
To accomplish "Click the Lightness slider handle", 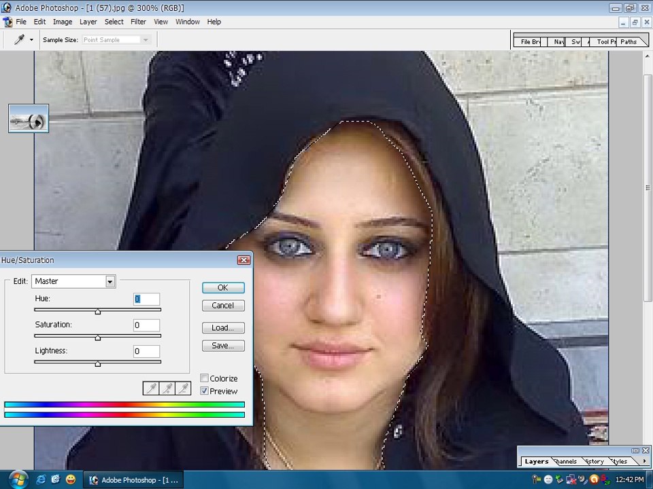I will click(x=97, y=364).
